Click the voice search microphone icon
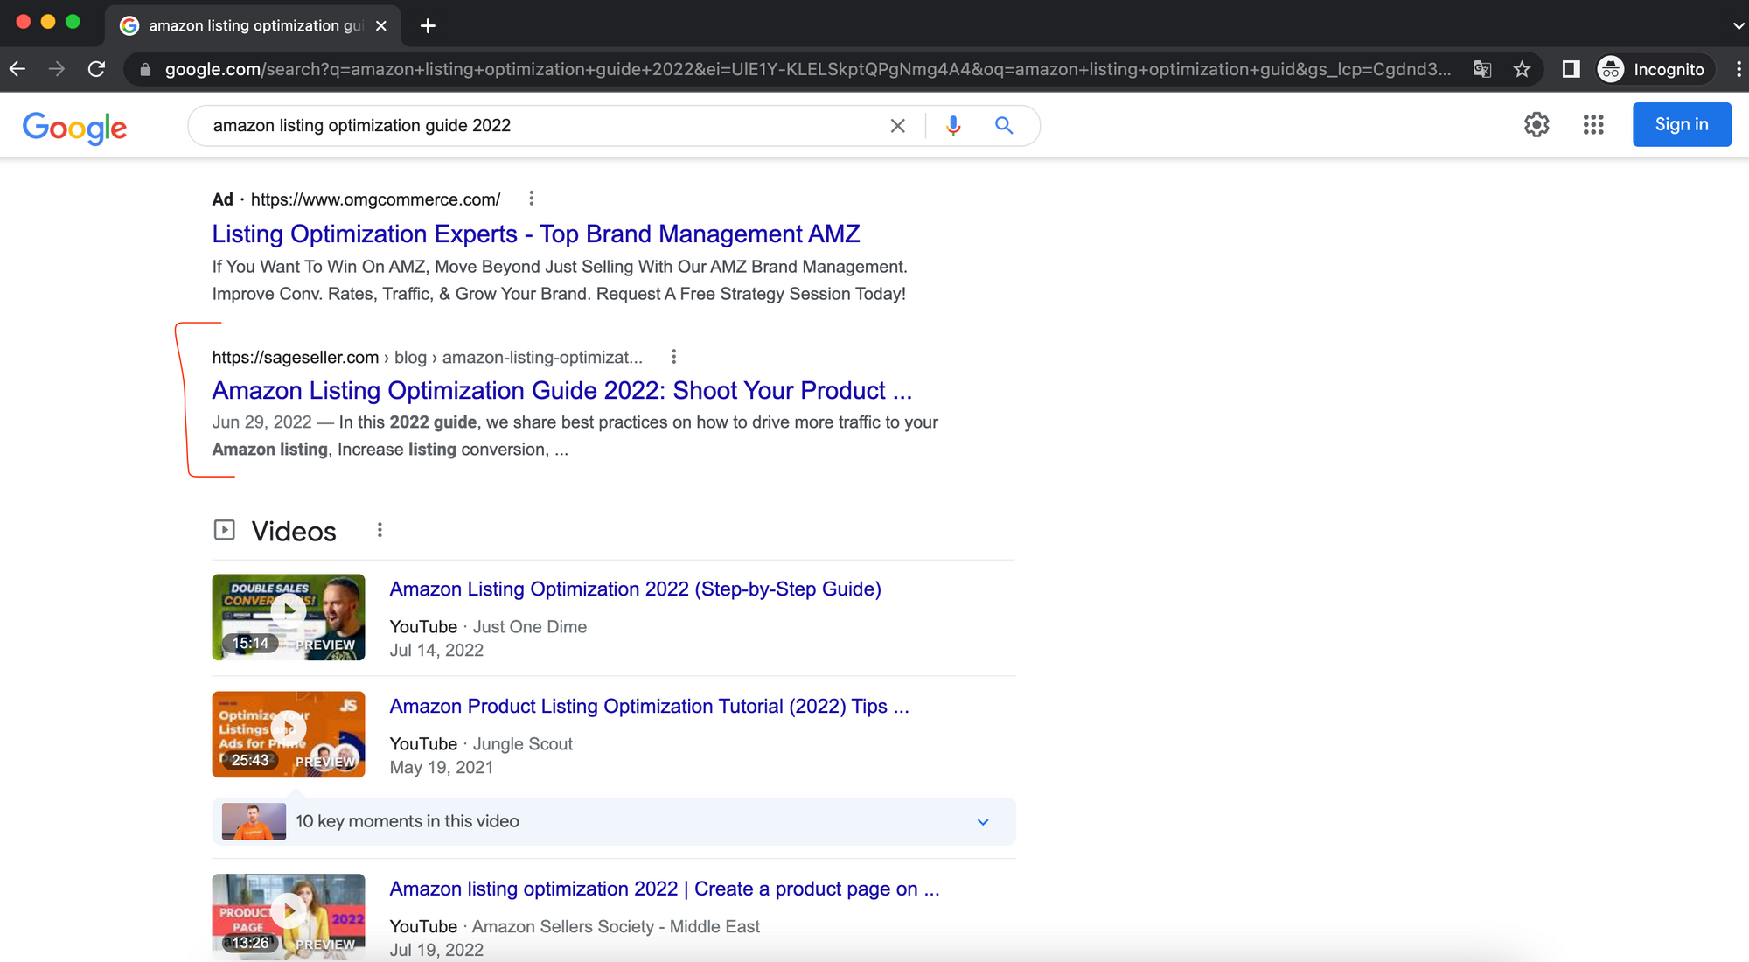This screenshot has width=1749, height=962. click(953, 126)
